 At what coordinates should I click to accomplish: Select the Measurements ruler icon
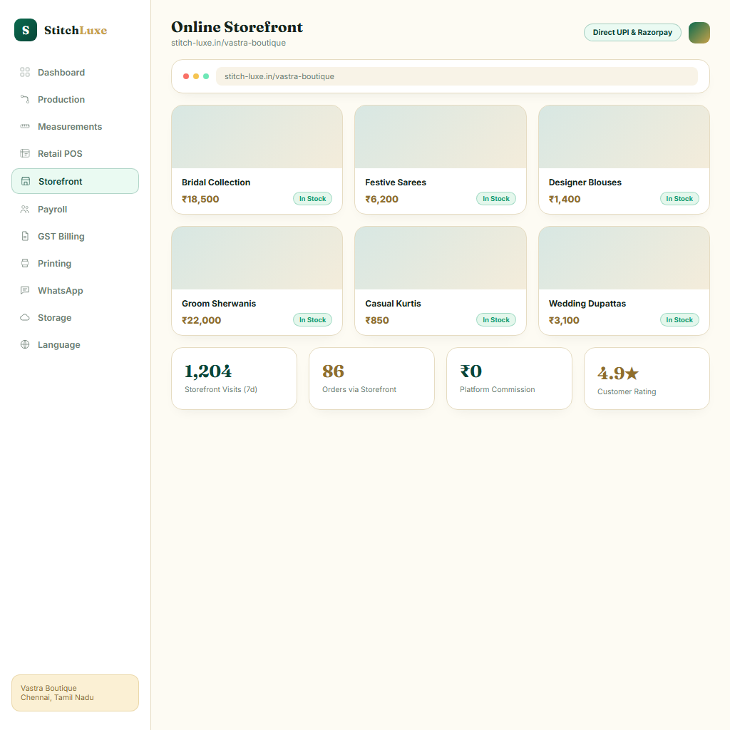pos(25,126)
